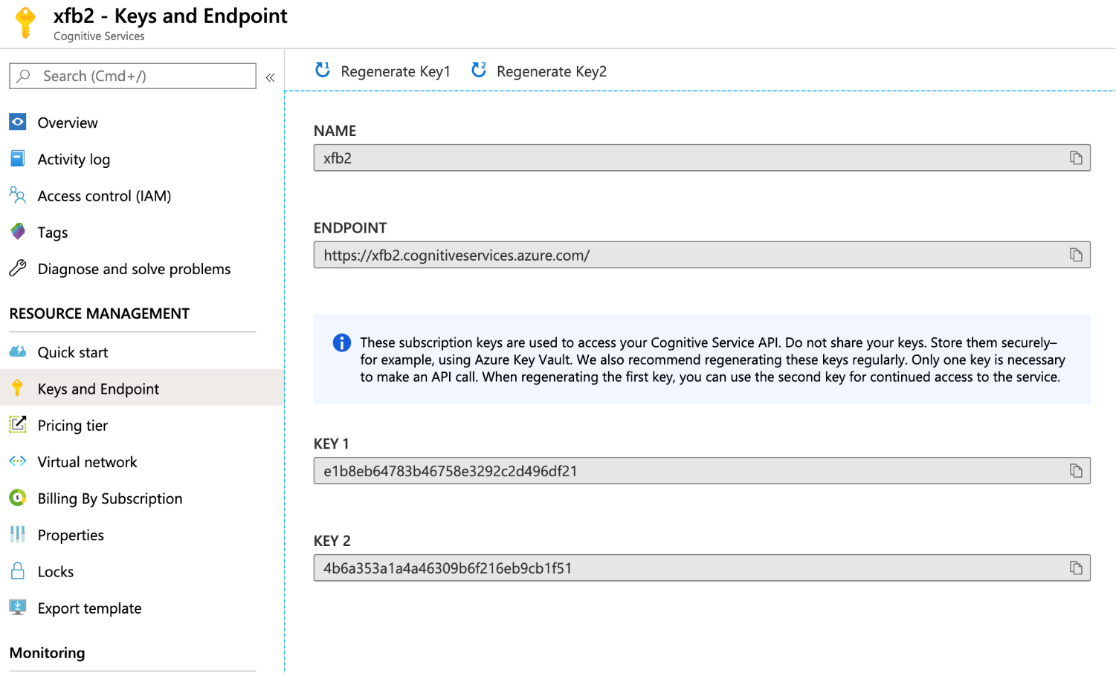Click the Locks padlock icon
1116x673 pixels.
18,570
